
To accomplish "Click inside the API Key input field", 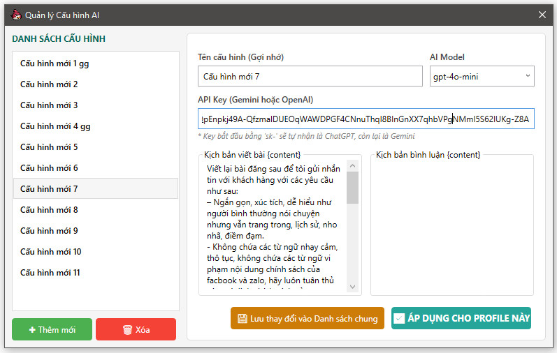I will tap(365, 119).
